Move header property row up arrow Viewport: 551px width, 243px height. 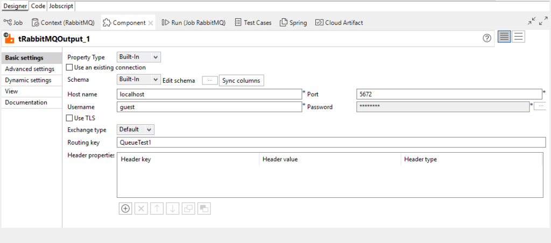[x=157, y=209]
